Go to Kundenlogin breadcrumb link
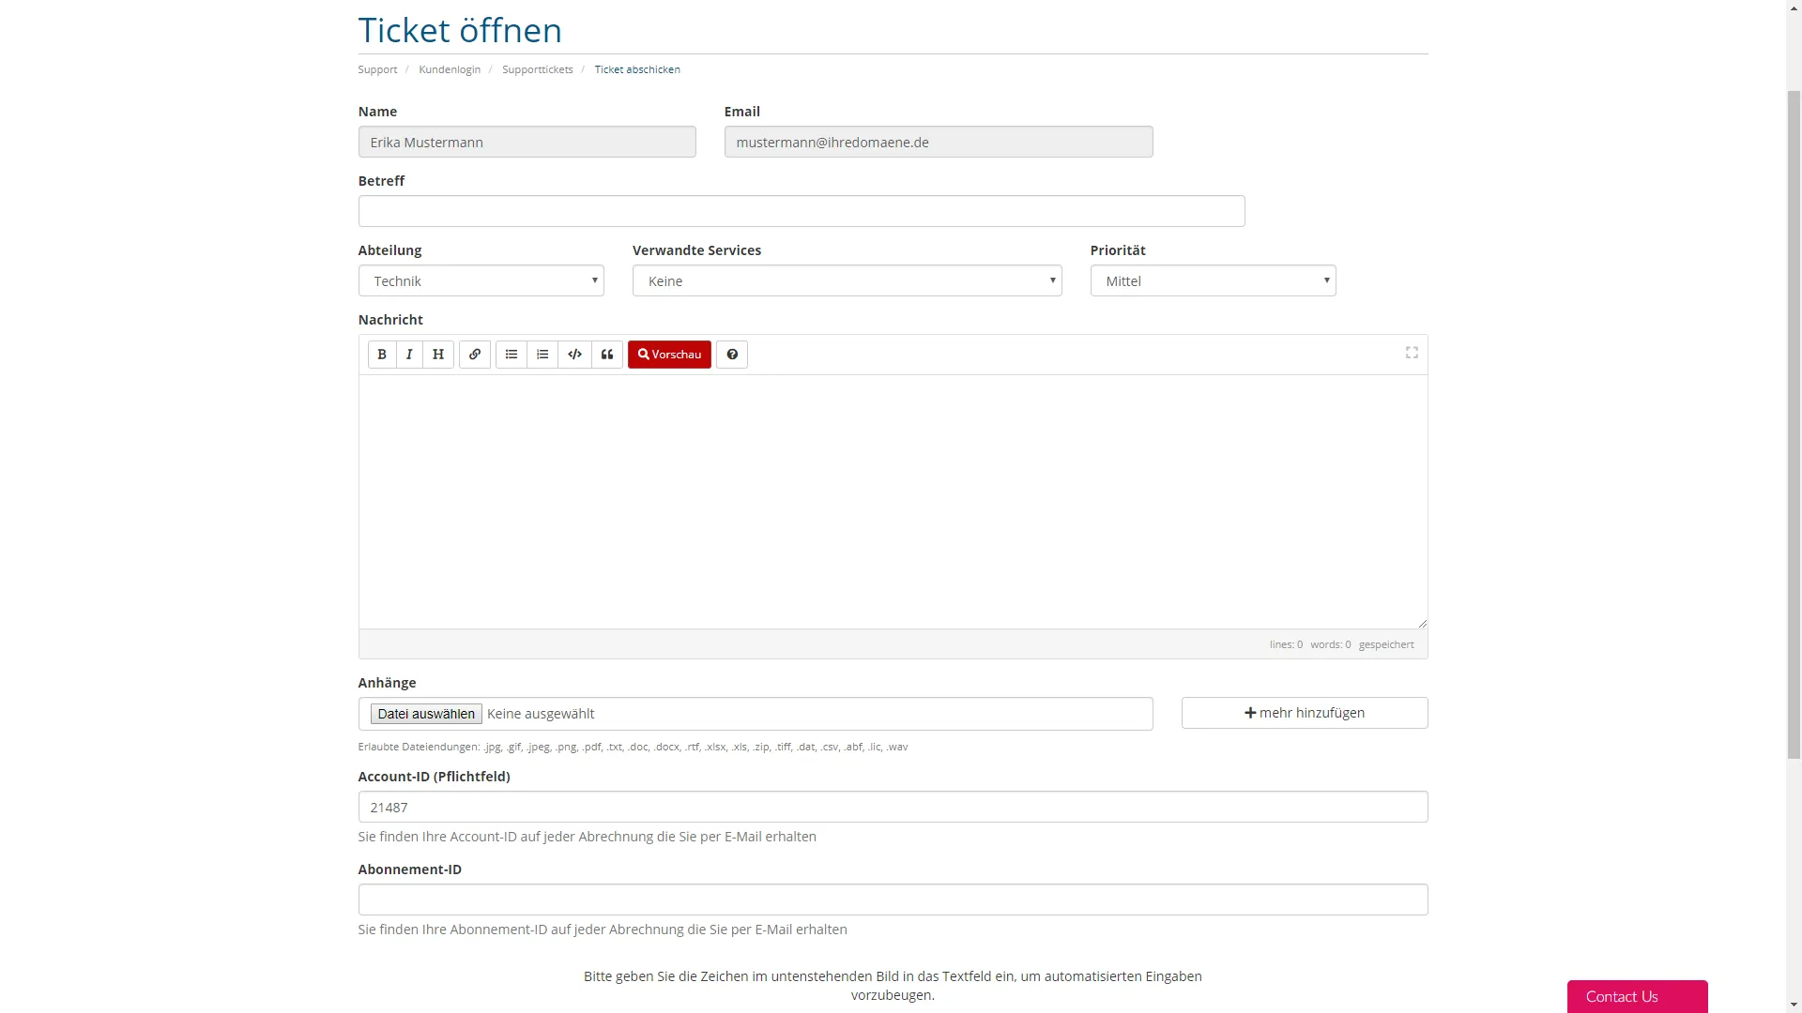Screen dimensions: 1802x1013 tap(450, 69)
